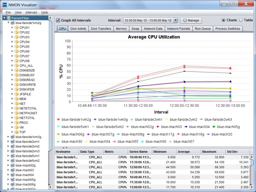Click the DISKBUSY package icon

click(17, 75)
